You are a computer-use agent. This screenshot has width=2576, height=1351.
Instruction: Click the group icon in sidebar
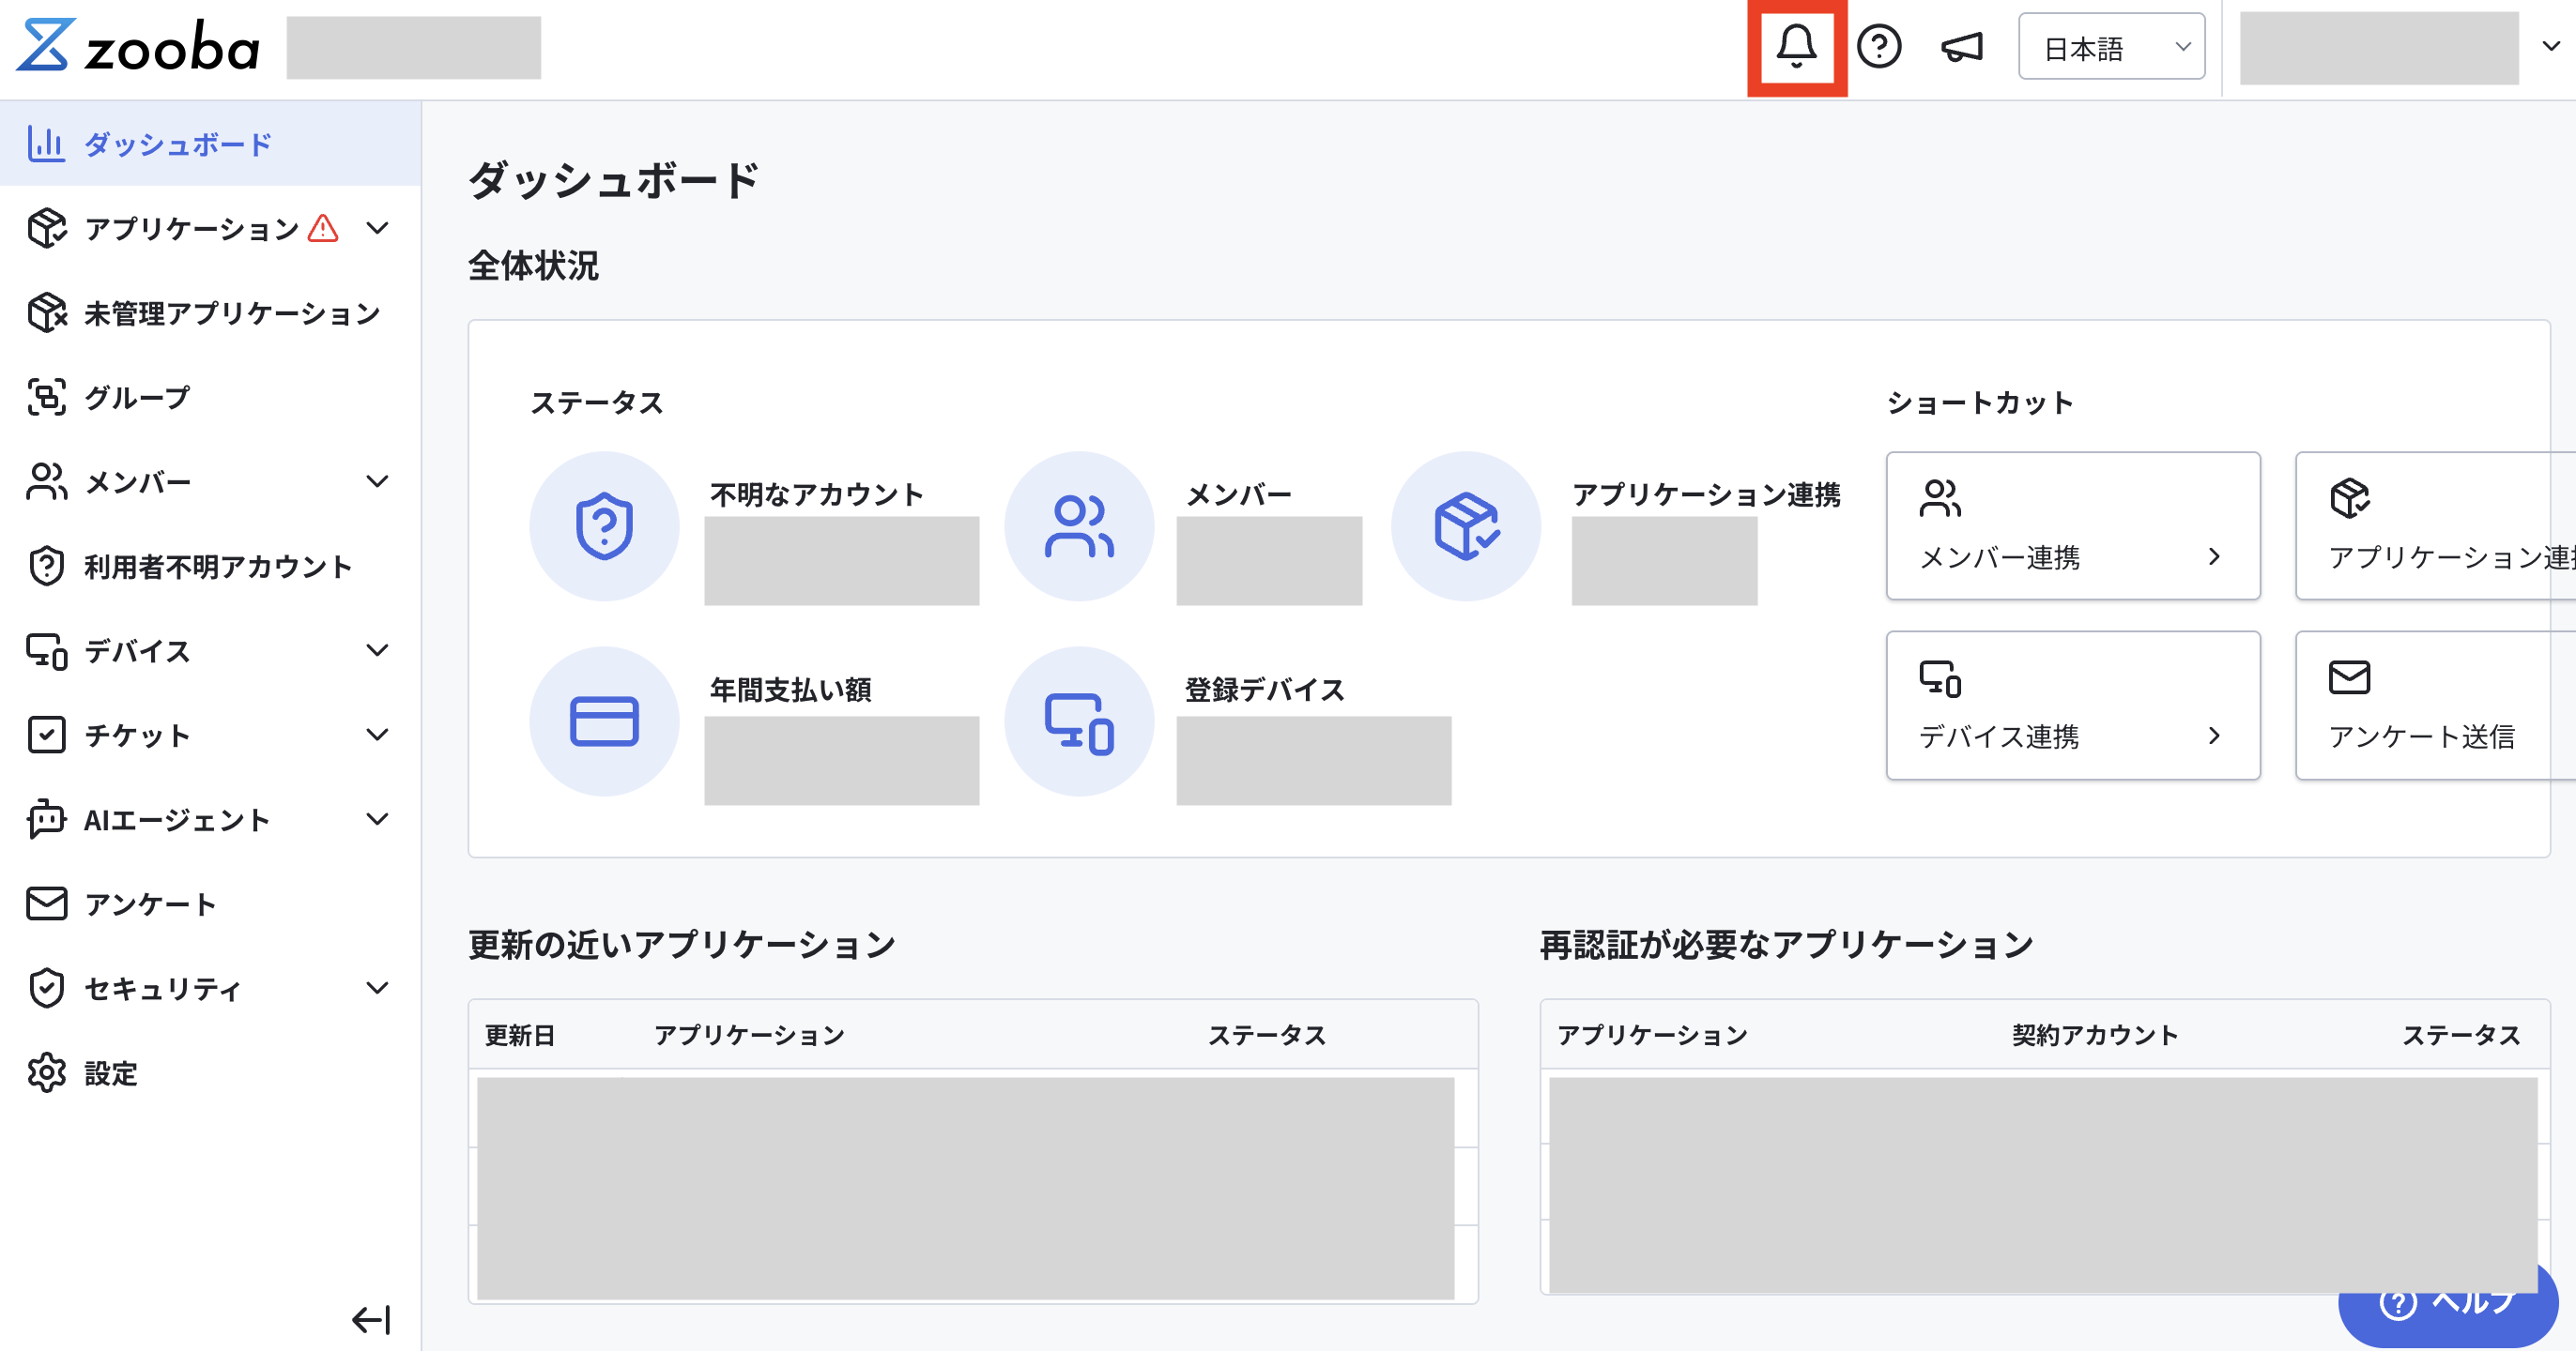click(46, 398)
